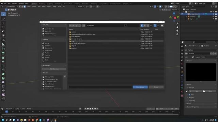
Task: Create a new directory in the file browser
Action: pos(83,26)
